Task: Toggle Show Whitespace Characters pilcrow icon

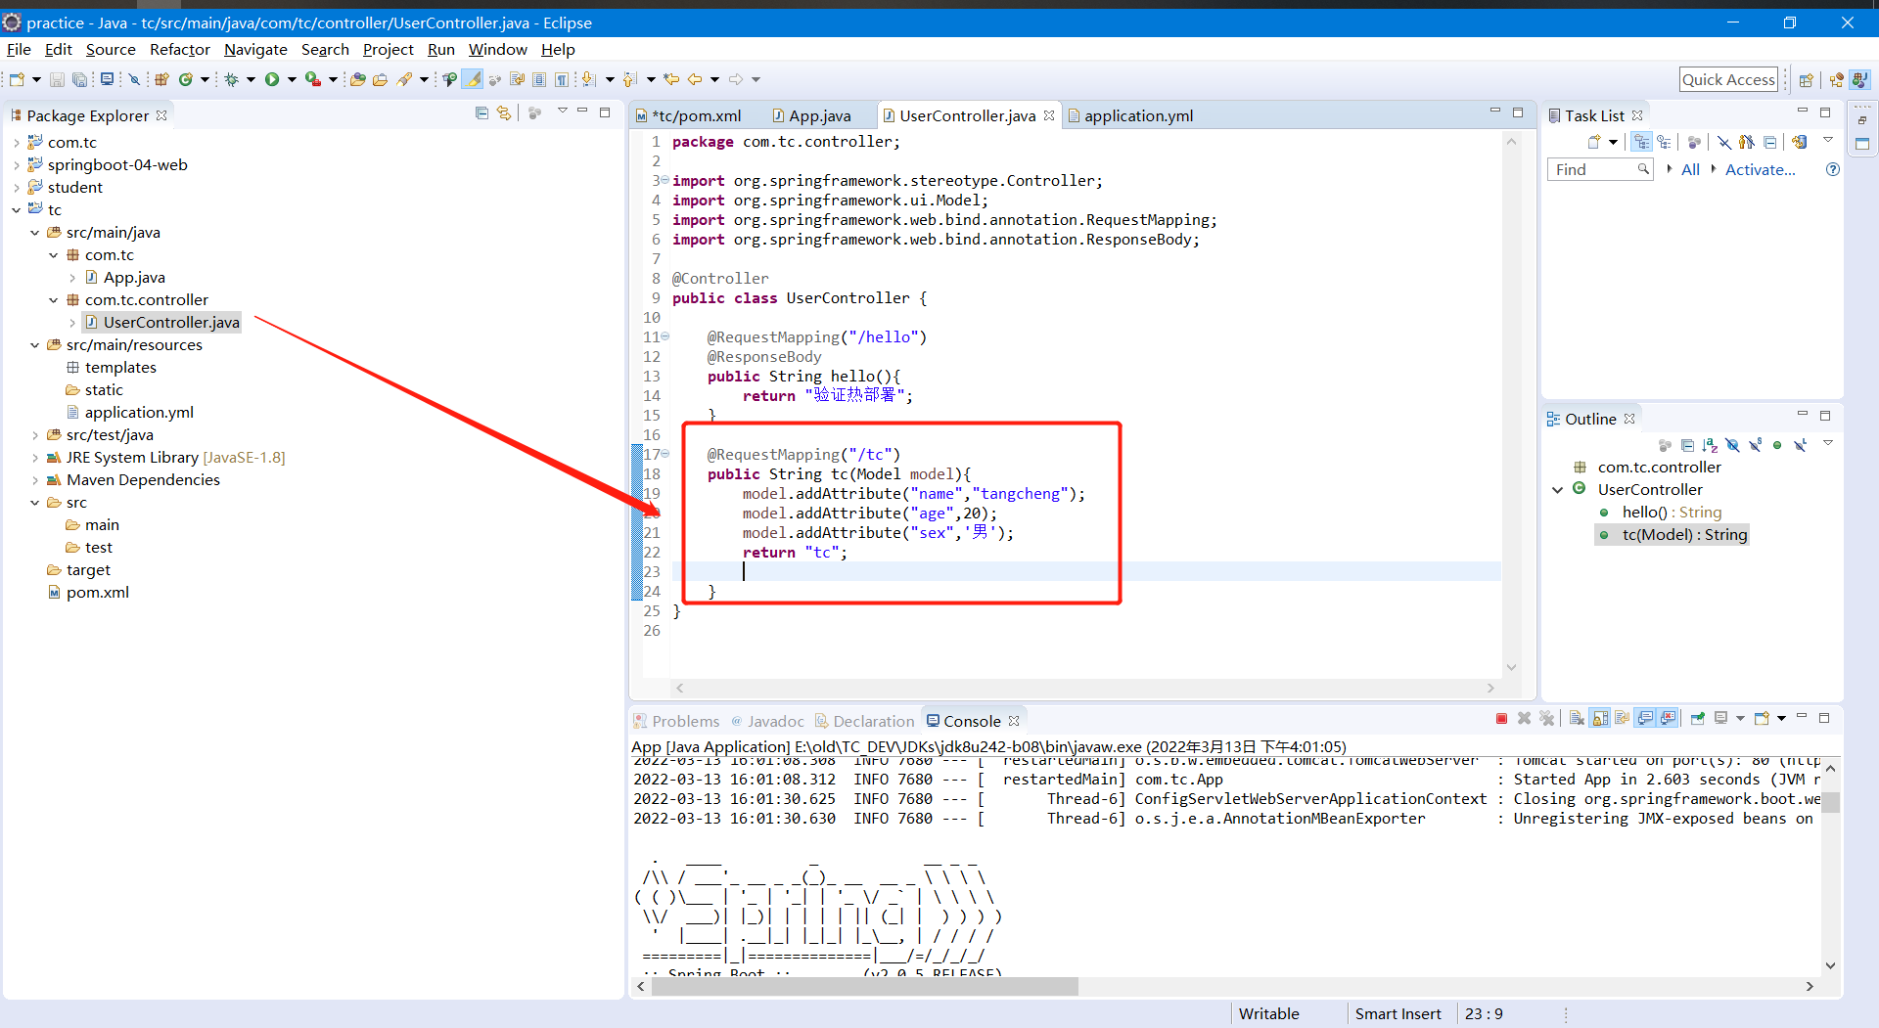Action: coord(562,79)
